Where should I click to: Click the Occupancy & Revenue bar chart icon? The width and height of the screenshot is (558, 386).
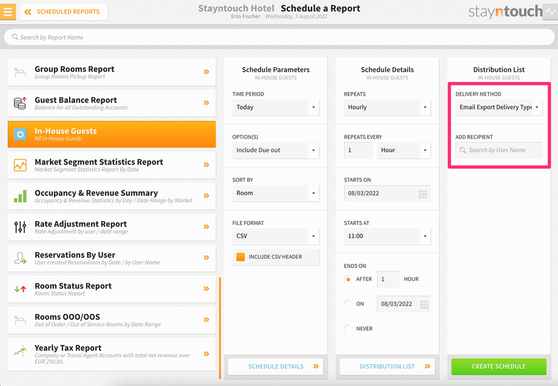(20, 196)
